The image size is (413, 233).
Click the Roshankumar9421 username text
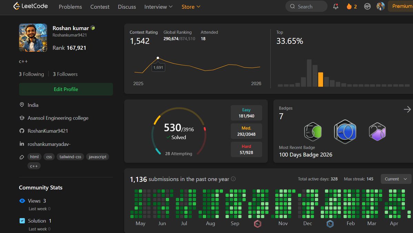pyautogui.click(x=70, y=35)
